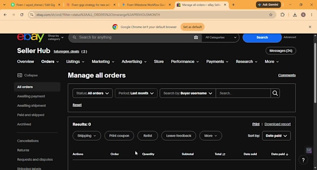Click the Search for anything field
This screenshot has height=170, width=317.
(x=136, y=37)
